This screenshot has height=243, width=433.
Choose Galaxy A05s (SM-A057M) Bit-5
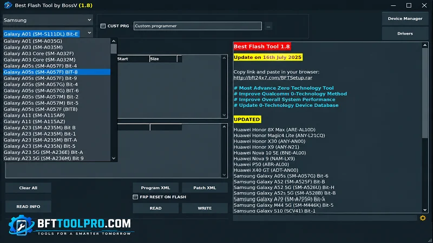tap(57, 103)
